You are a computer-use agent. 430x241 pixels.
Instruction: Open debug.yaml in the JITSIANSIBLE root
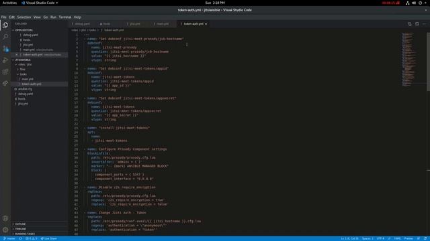(x=40, y=94)
